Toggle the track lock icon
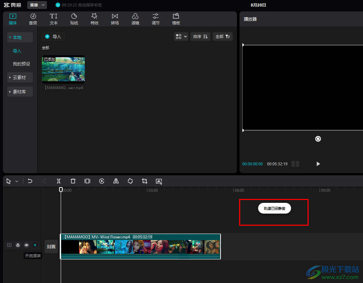 coord(18,245)
